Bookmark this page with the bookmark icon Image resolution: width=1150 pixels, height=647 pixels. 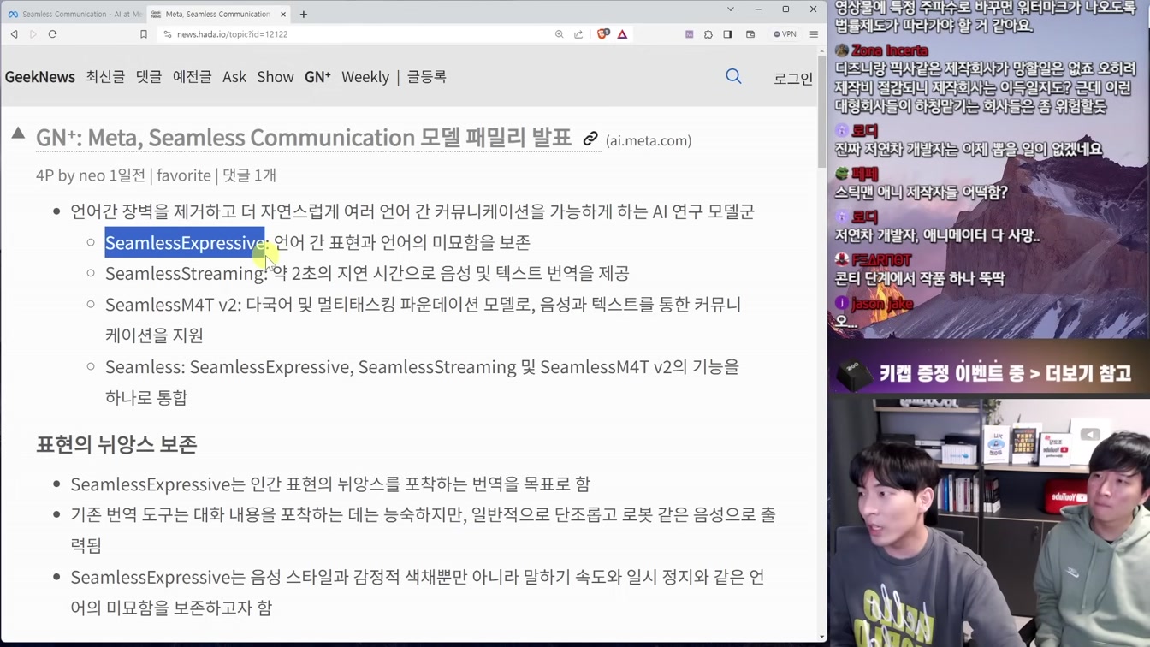(144, 34)
